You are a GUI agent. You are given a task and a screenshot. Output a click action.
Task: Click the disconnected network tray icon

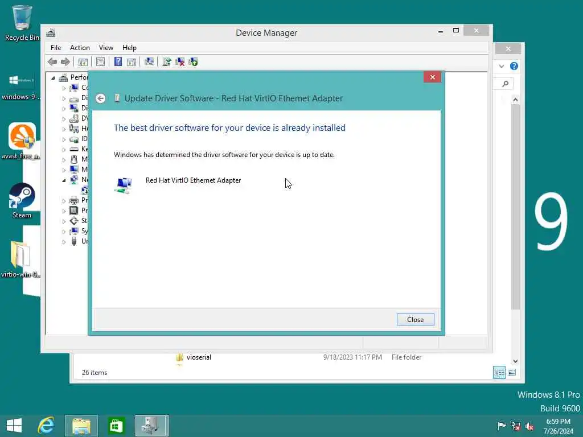516,426
